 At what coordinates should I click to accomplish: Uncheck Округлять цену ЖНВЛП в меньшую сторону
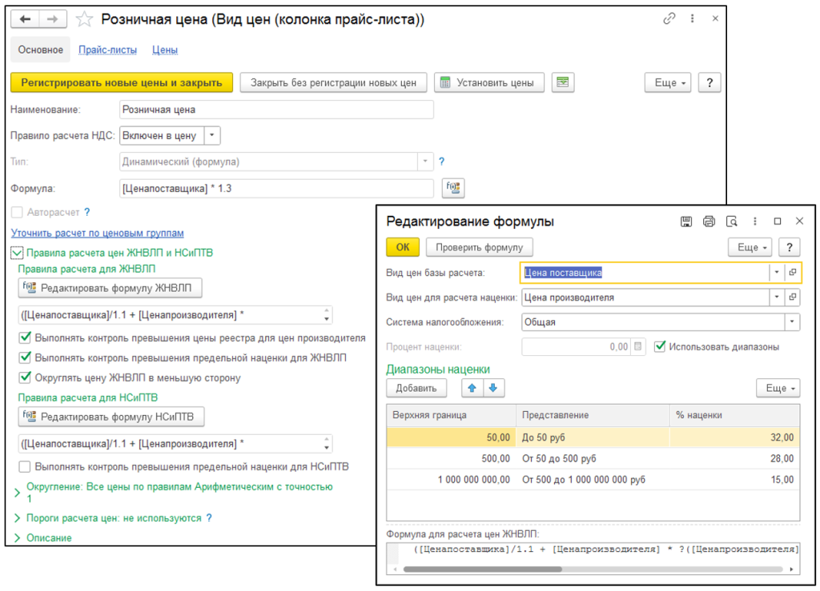25,377
